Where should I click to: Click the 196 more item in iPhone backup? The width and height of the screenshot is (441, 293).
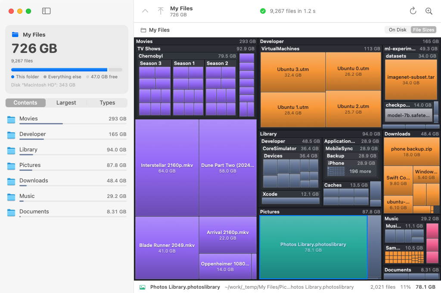pyautogui.click(x=360, y=171)
